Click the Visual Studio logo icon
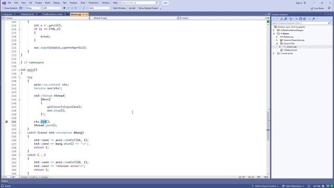The height and width of the screenshot is (188, 334). [x=4, y=3]
